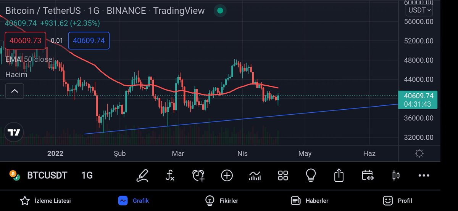The height and width of the screenshot is (211, 458).
Task: Select the Hacim volume indicator label
Action: 16,75
